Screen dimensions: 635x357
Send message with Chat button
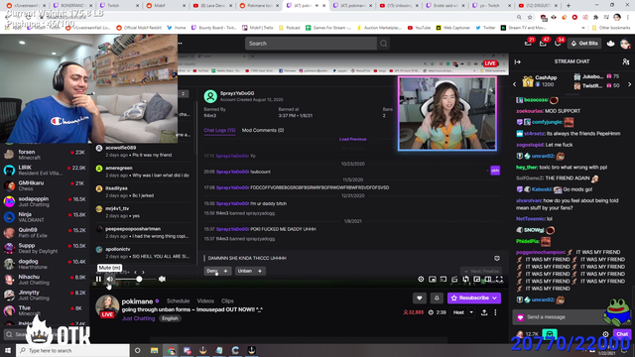tap(622, 334)
